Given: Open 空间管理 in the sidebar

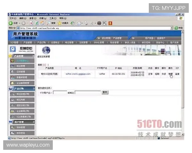Looking at the screenshot, I should (x=22, y=72).
